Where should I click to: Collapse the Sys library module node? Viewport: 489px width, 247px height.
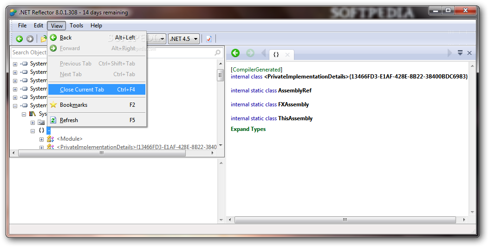(24, 115)
